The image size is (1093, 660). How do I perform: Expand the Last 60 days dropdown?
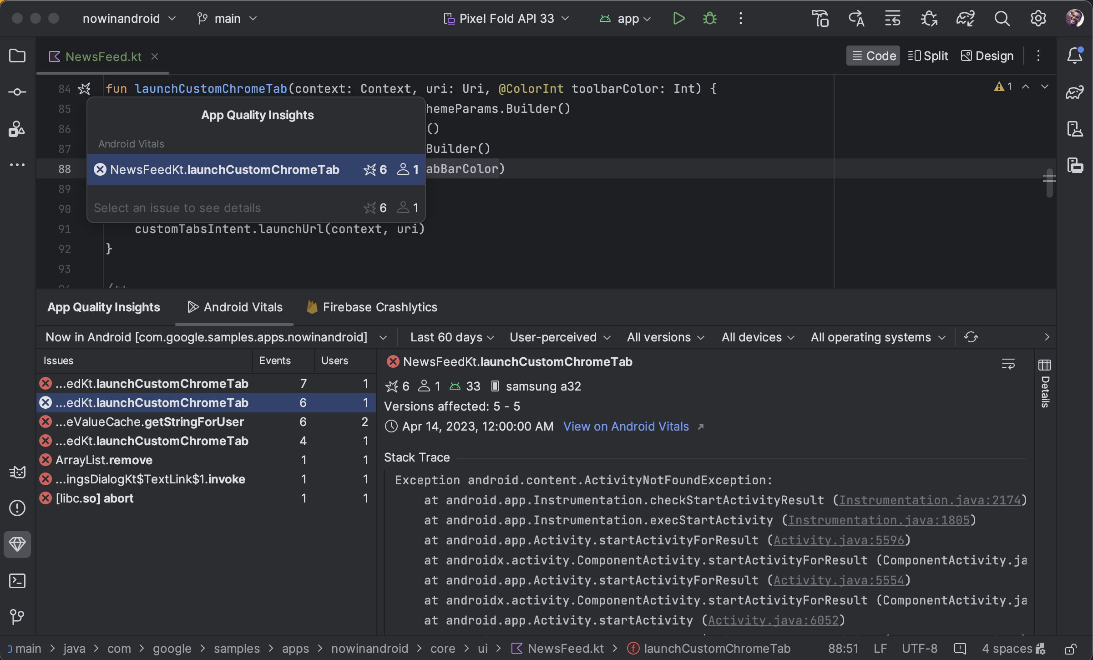point(452,337)
